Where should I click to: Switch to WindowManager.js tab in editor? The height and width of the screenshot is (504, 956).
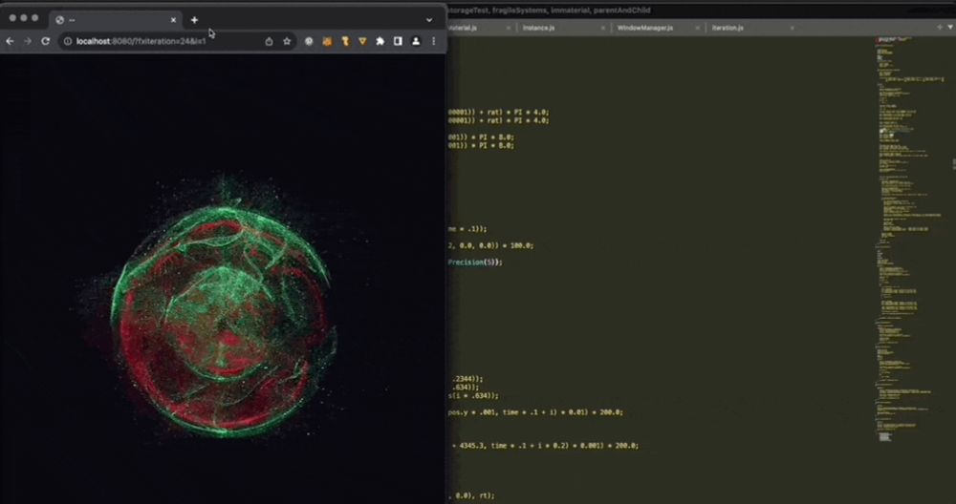644,28
